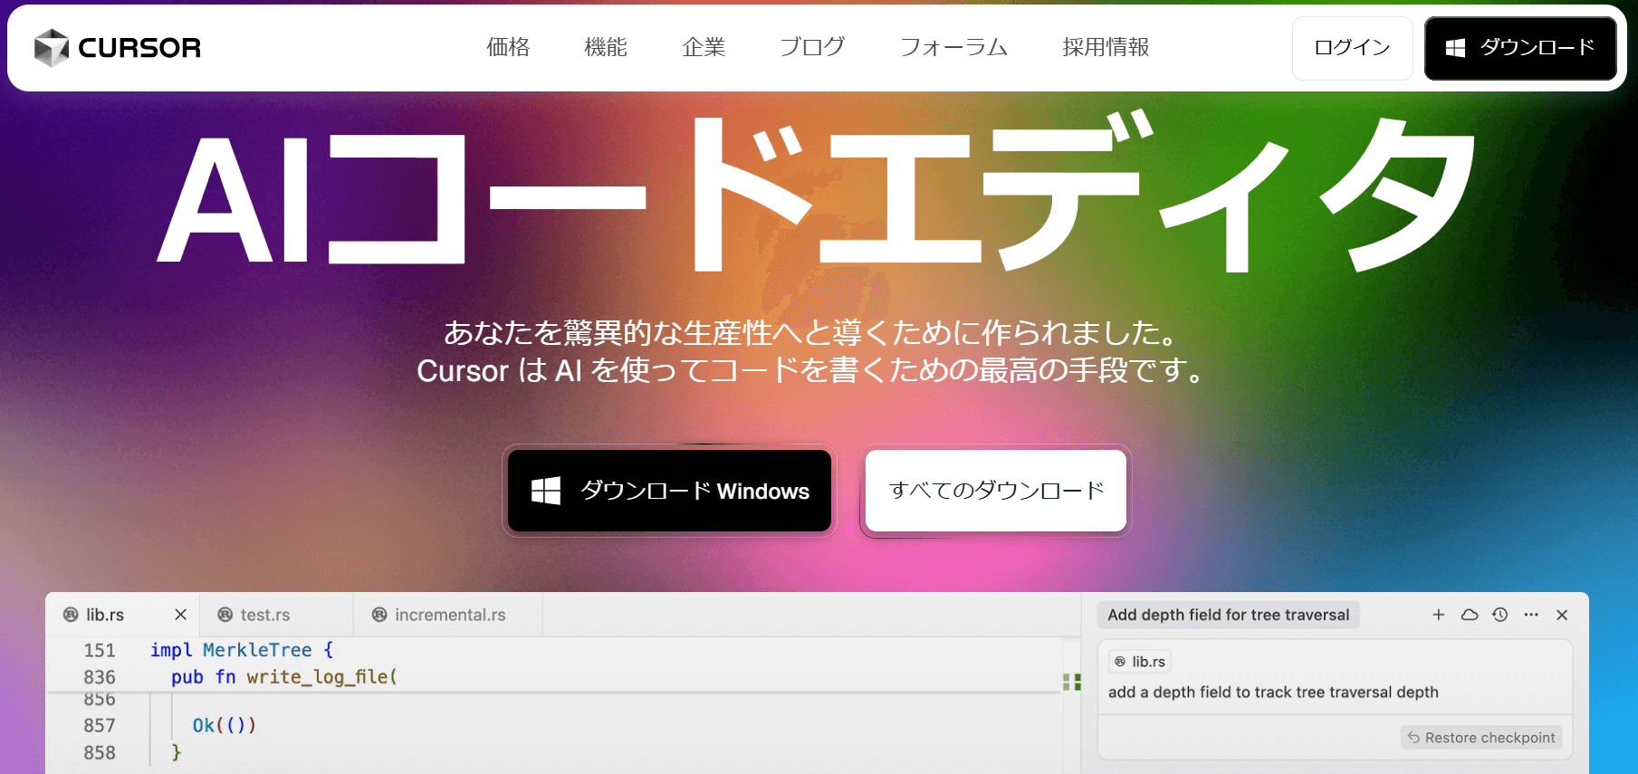The image size is (1638, 774).
Task: Open the ブログ blog link
Action: [x=812, y=47]
